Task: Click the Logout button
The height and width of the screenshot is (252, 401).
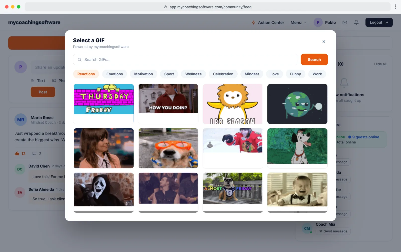Action: pos(379,22)
